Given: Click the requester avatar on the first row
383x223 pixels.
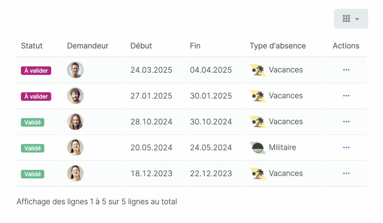Looking at the screenshot, I should tap(75, 70).
